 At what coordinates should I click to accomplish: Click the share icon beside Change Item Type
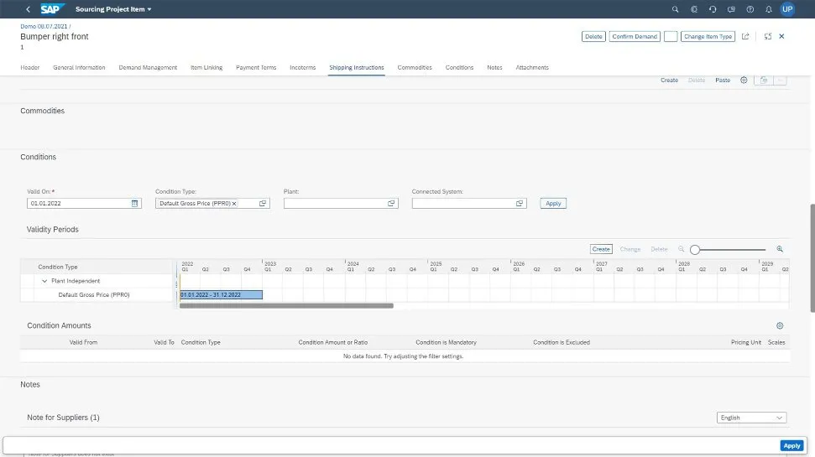(744, 37)
